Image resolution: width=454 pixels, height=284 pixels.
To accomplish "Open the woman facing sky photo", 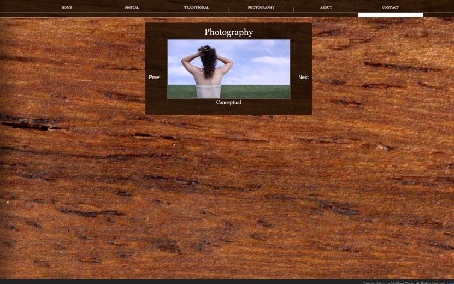I will coord(228,69).
